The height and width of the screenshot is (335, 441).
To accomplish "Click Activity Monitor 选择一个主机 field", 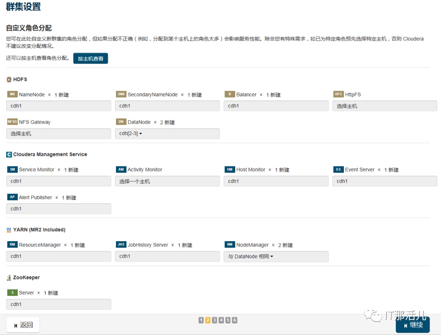I will click(167, 181).
